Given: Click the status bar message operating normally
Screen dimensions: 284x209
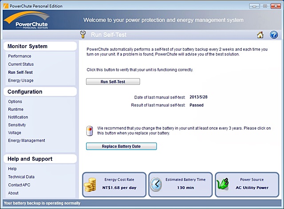Looking at the screenshot, I should coord(42,203).
